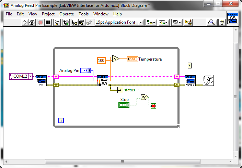
Task: Click the pink right shift register tunnel
Action: coord(177,76)
